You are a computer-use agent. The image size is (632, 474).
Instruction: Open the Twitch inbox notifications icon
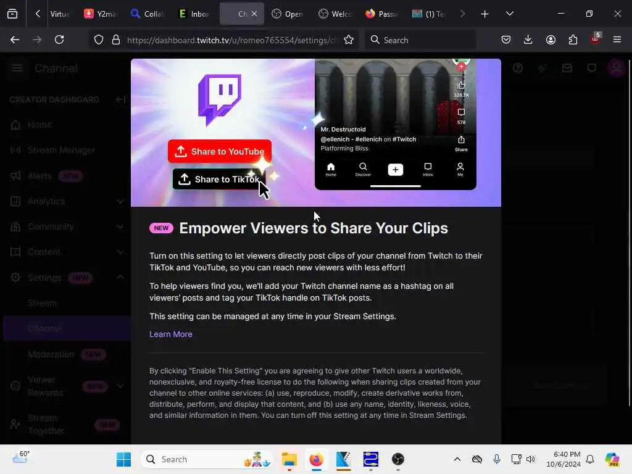point(567,68)
